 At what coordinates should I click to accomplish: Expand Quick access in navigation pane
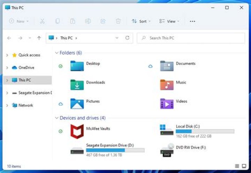point(7,55)
